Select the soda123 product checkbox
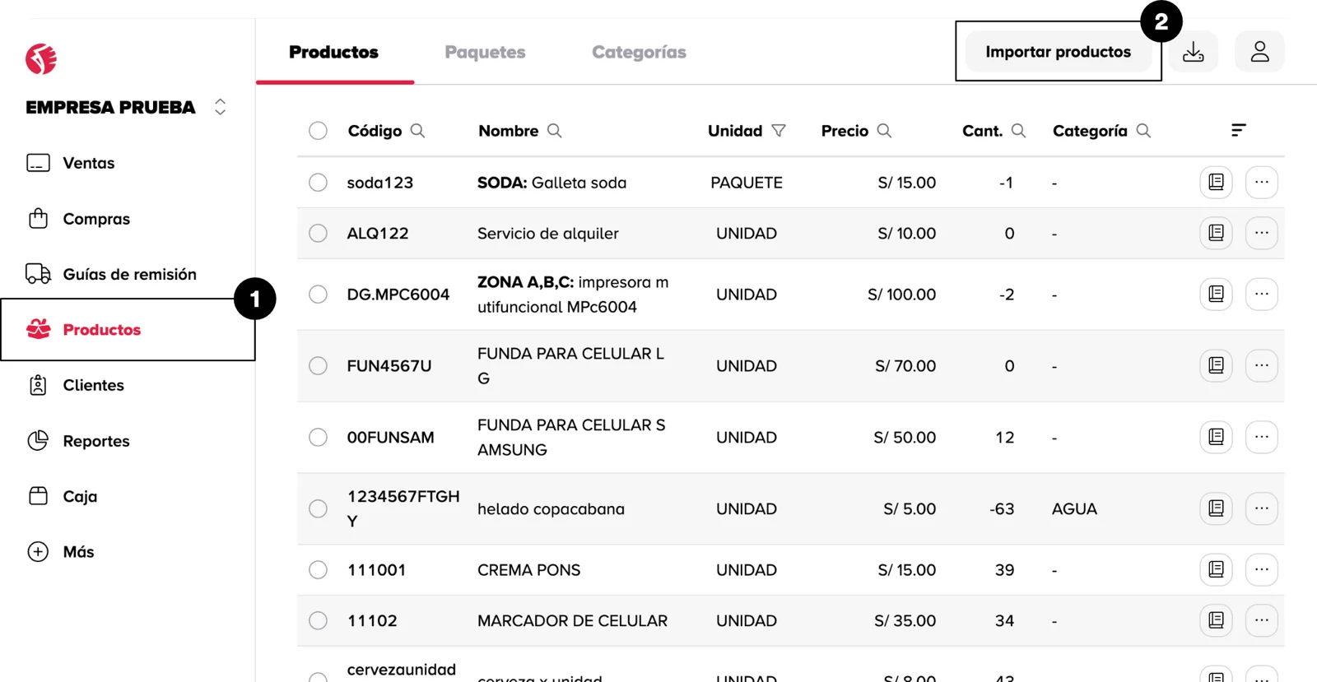The height and width of the screenshot is (682, 1317). (x=318, y=183)
